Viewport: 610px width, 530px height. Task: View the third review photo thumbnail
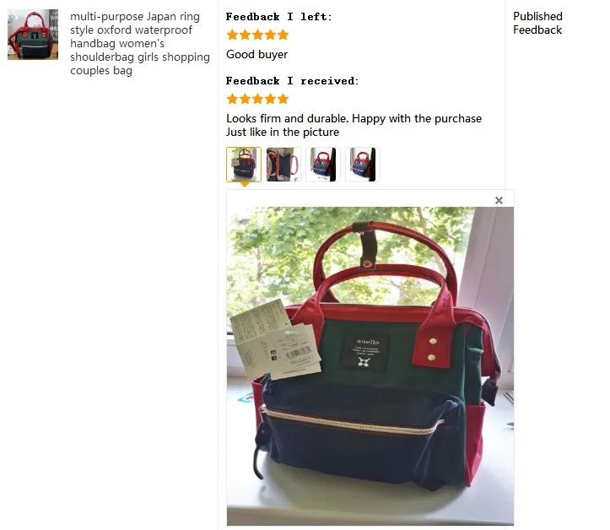pos(323,165)
